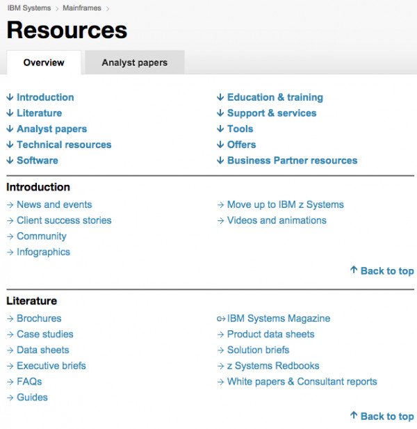Click up arrow icon of Literature's Back to top

pos(354,415)
